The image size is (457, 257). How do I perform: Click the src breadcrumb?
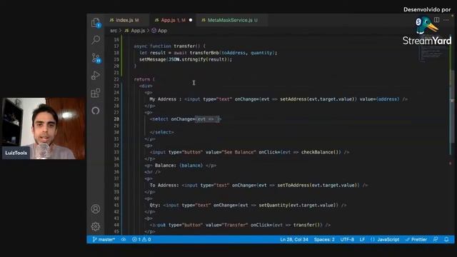[x=114, y=31]
